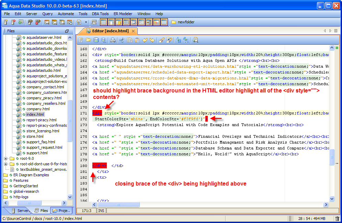Expand the root-9.0 folder
Screen dimensions: 342x223
[x=6, y=158]
